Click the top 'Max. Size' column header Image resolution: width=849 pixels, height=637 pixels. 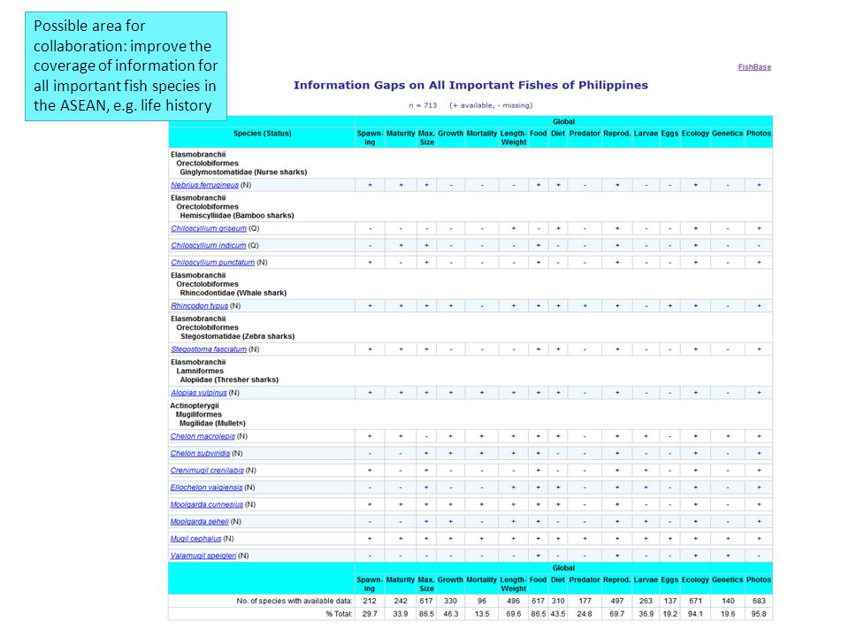tap(426, 138)
